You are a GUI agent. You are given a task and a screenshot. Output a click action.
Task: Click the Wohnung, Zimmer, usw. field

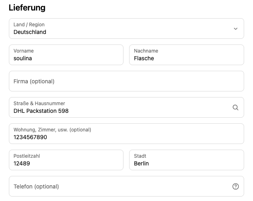pyautogui.click(x=126, y=134)
